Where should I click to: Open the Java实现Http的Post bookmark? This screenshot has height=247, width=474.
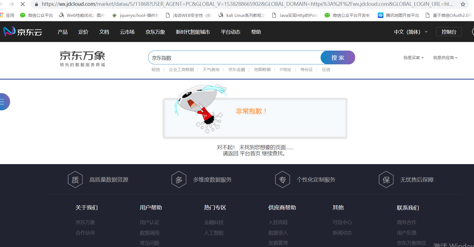pos(295,15)
